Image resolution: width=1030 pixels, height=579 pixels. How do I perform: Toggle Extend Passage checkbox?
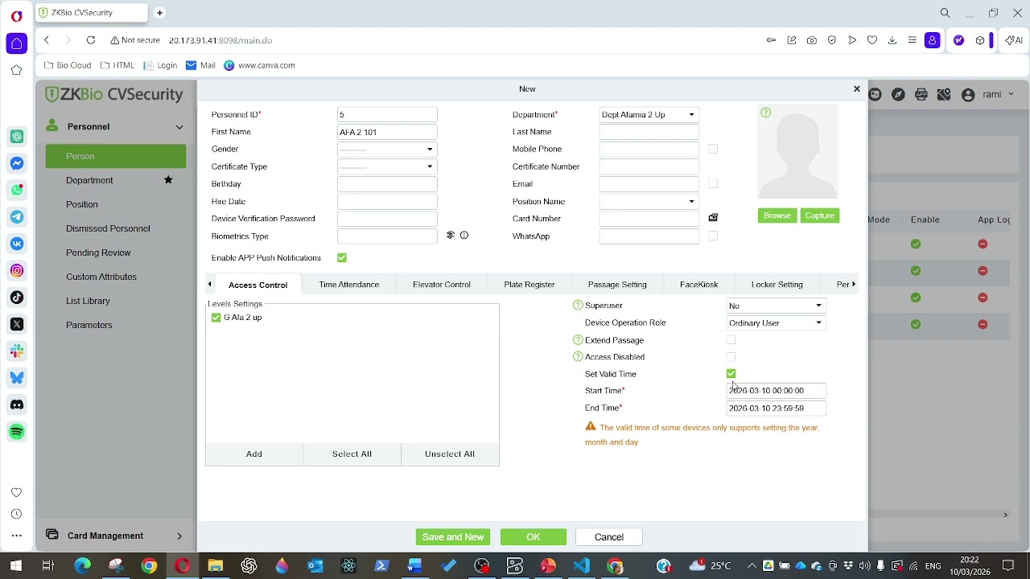[x=731, y=340]
